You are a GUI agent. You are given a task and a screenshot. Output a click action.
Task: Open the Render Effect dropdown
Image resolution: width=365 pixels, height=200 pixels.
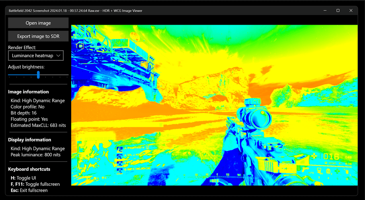(36, 56)
